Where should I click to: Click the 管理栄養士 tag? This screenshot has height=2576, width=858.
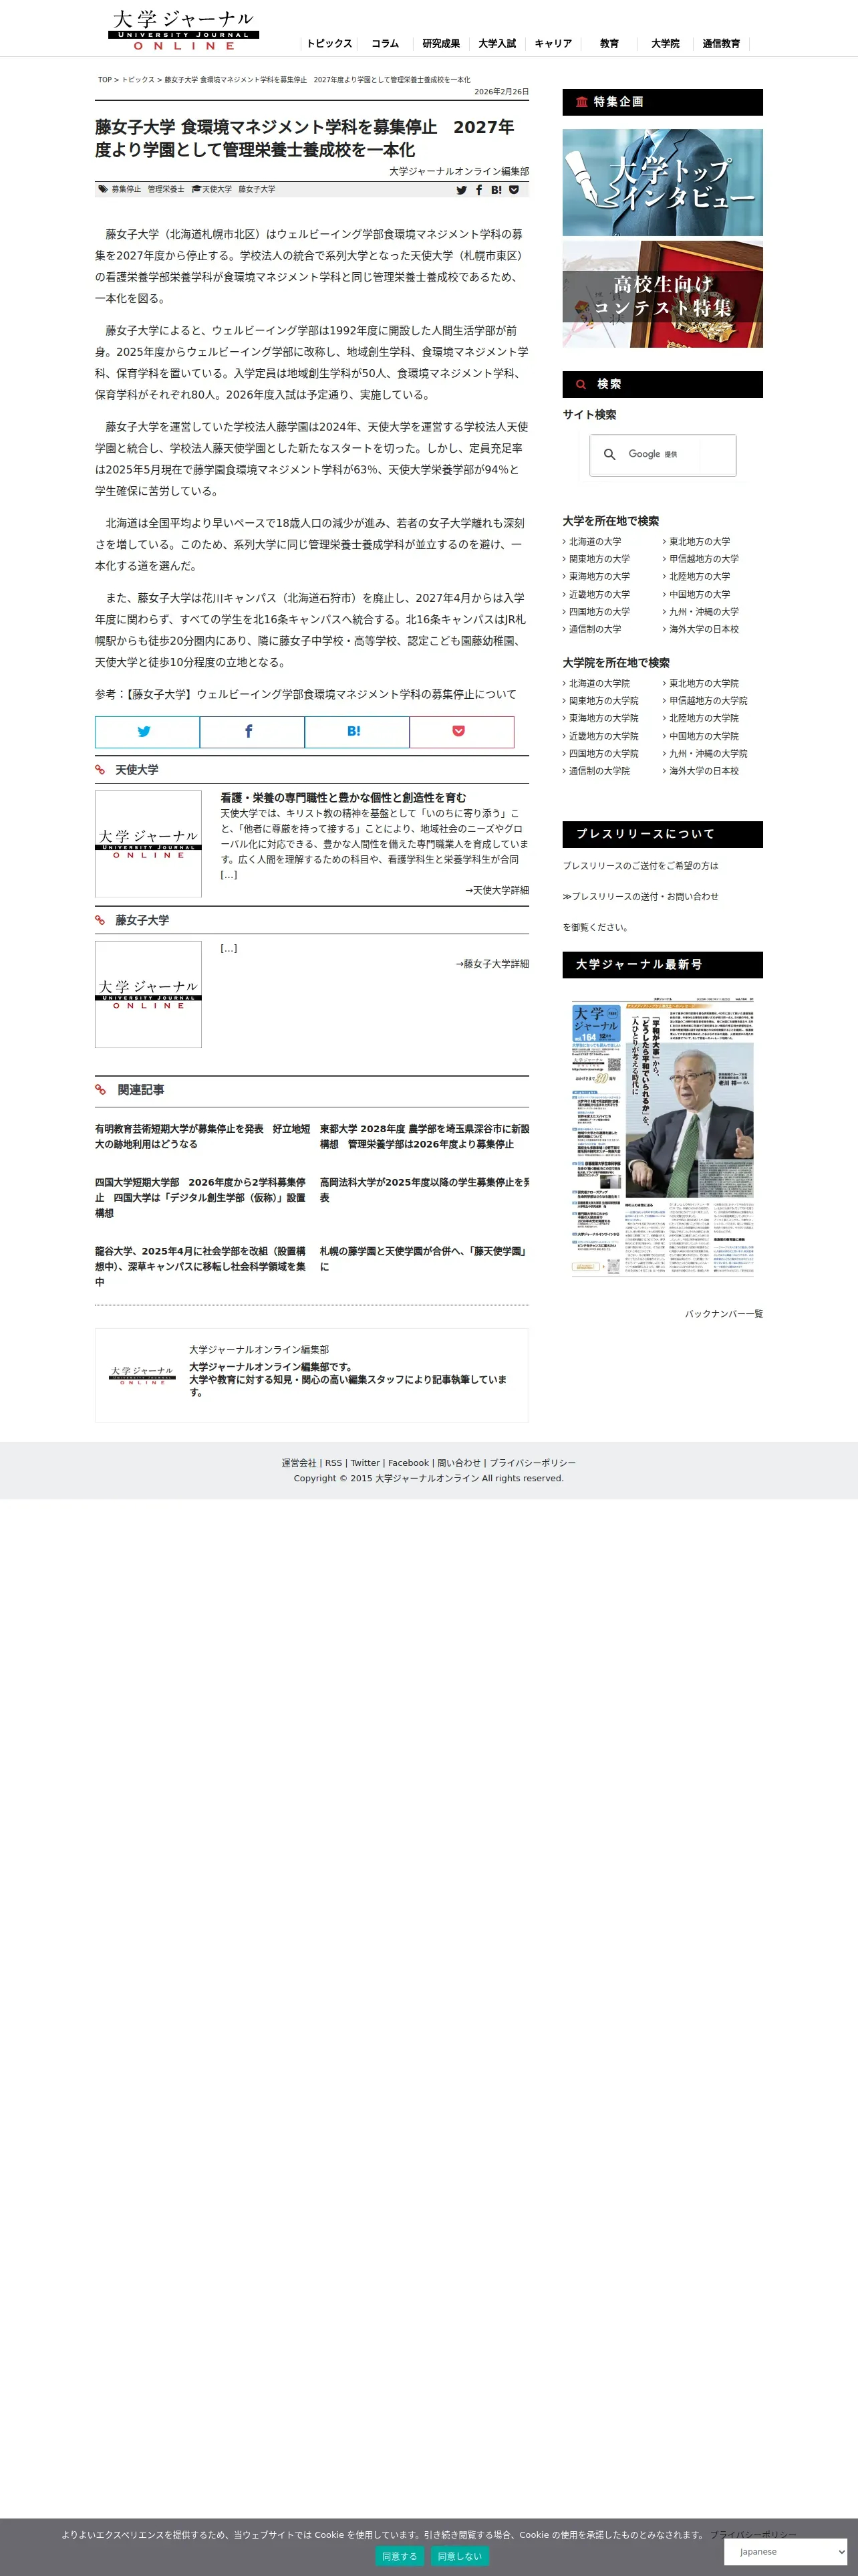click(x=166, y=189)
